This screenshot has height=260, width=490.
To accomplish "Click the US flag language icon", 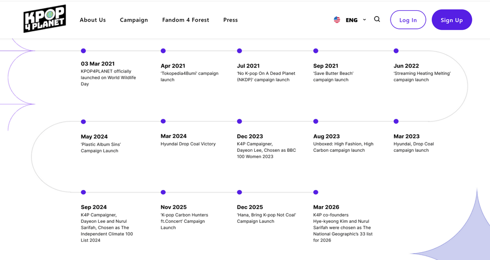I will tap(337, 20).
